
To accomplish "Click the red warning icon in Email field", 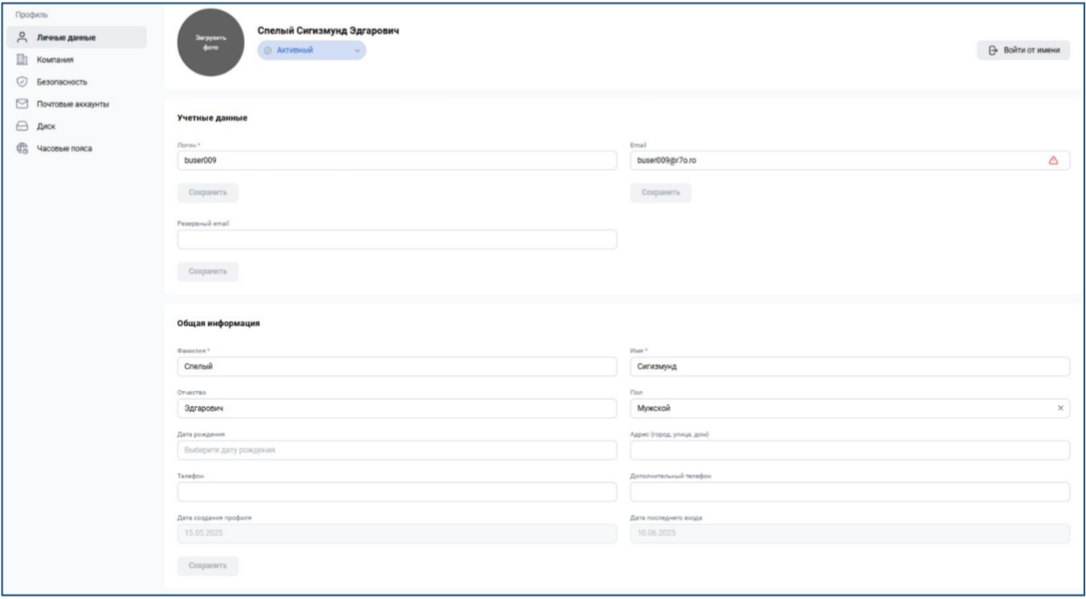I will tap(1053, 160).
